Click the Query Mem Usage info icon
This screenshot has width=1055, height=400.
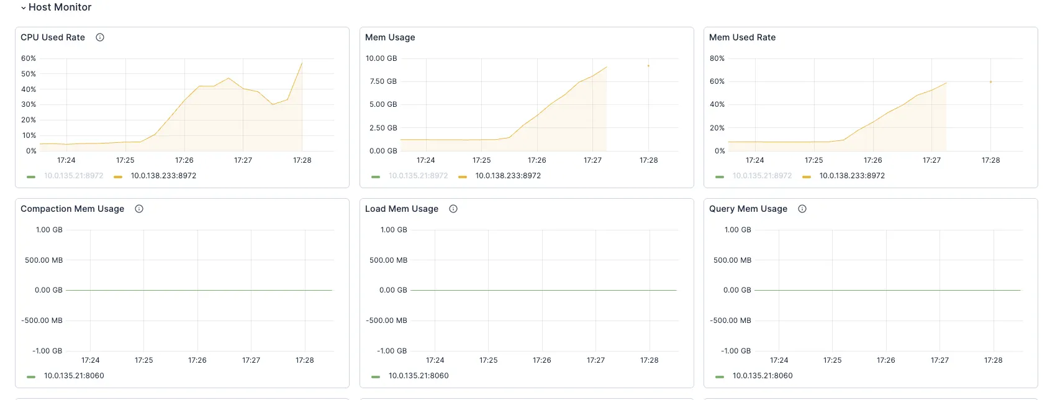802,209
